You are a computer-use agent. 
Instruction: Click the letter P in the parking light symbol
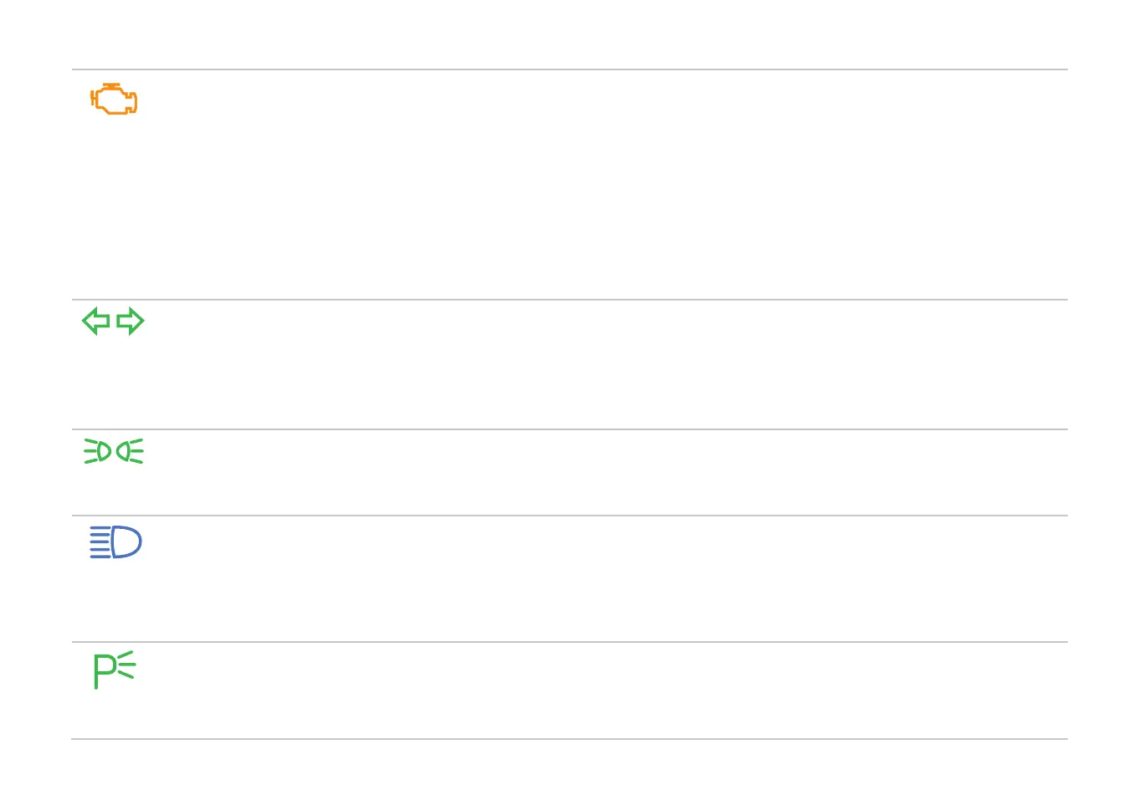(104, 670)
